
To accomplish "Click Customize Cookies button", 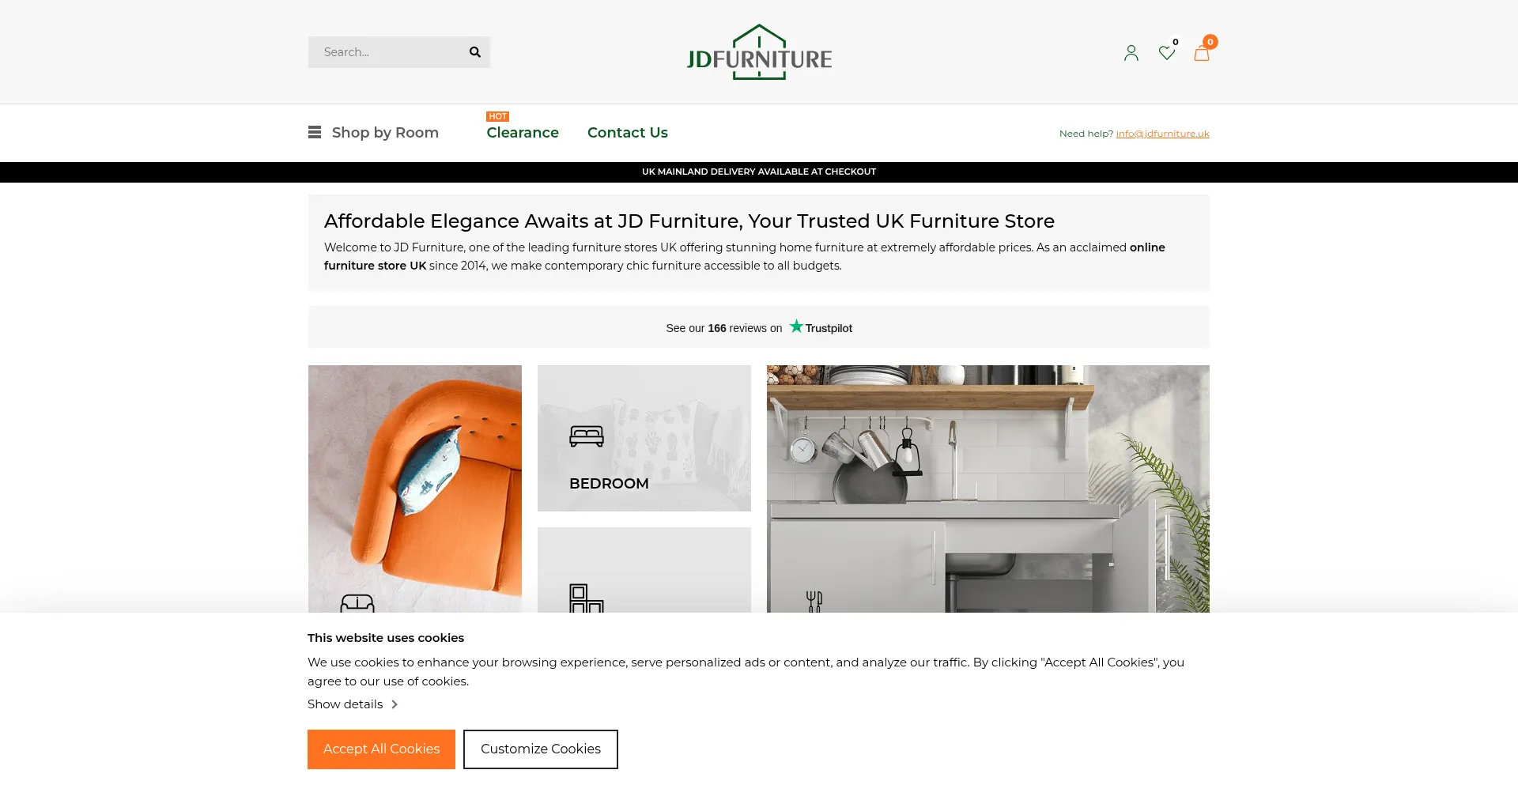I will pyautogui.click(x=541, y=749).
